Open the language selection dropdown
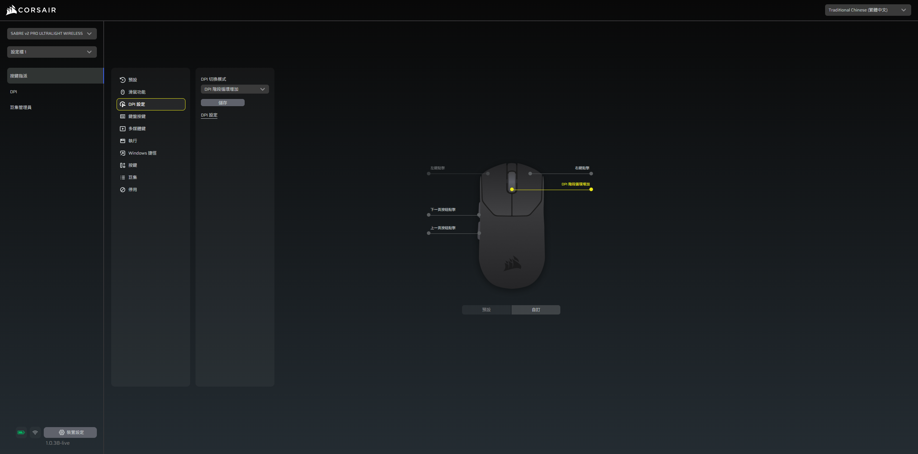 pos(867,10)
